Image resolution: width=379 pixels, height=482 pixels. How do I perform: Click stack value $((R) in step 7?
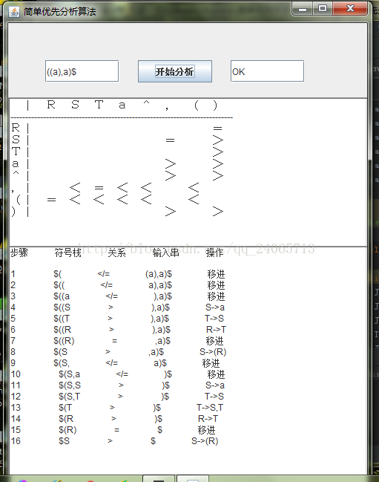click(64, 341)
